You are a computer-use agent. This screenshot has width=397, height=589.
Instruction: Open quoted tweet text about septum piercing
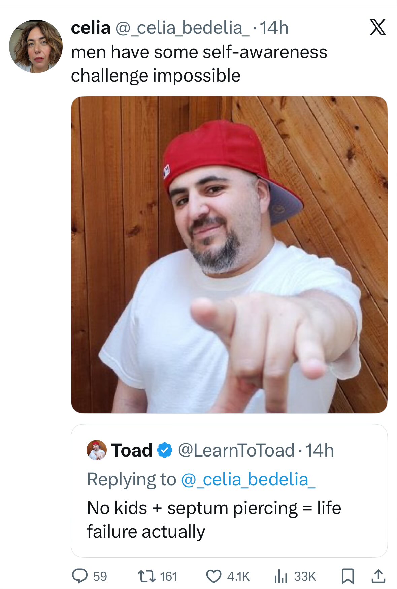(214, 520)
